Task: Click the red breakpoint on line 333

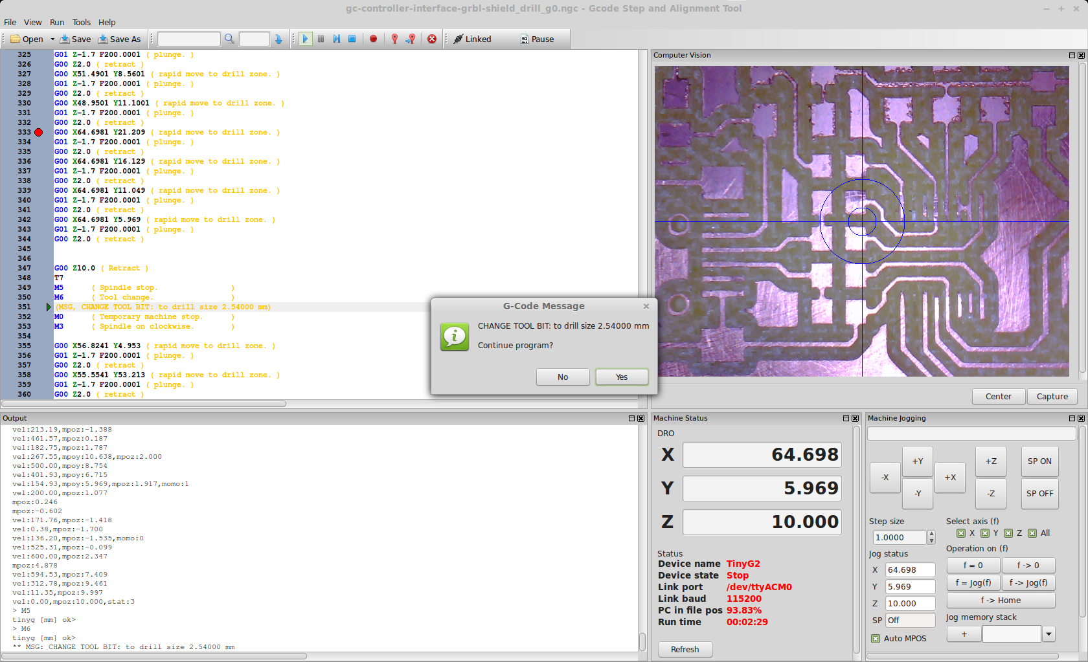Action: (39, 133)
